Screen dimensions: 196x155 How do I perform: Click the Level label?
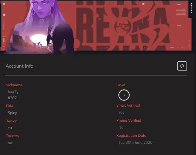121,85
